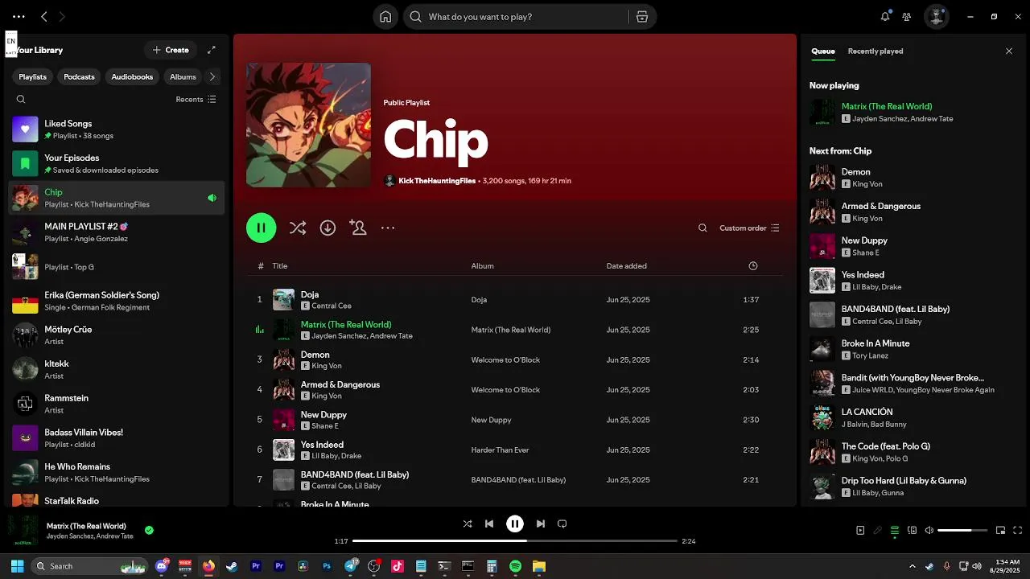Viewport: 1030px width, 579px height.
Task: Click the green added-to-library checkmark
Action: coord(149,530)
